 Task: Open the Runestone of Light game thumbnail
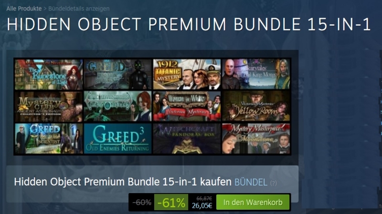point(49,75)
